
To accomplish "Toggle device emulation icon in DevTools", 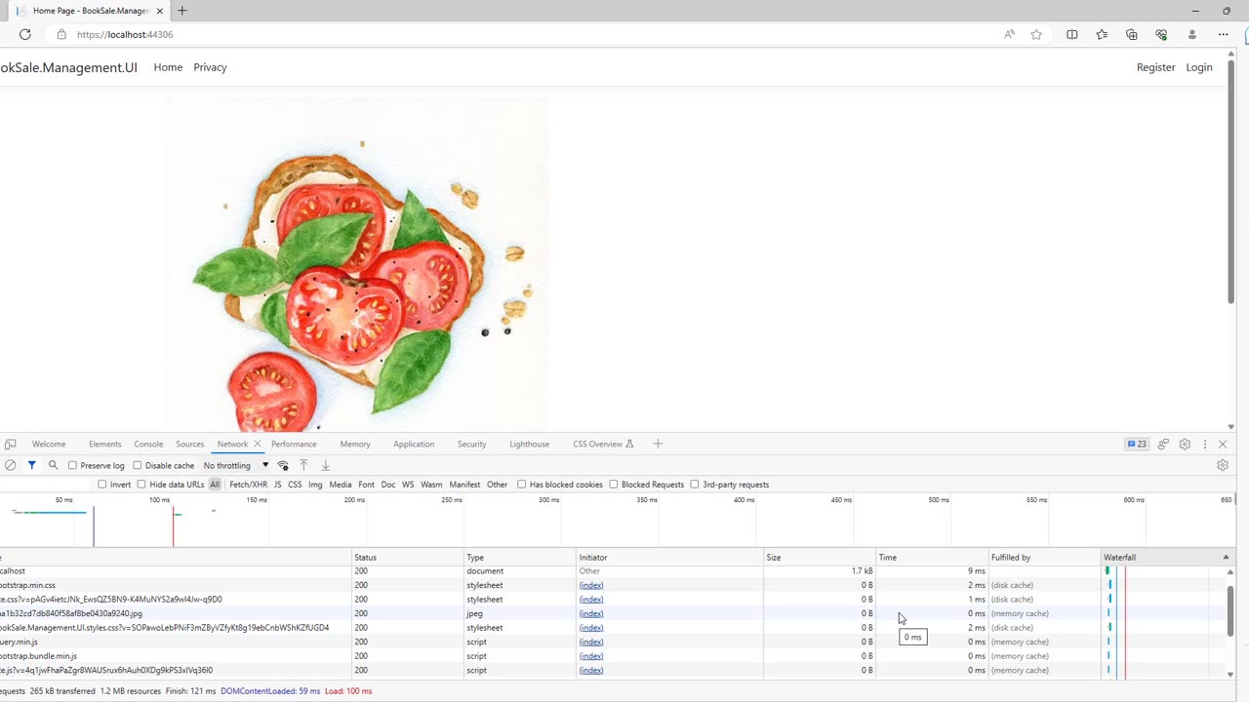I will 10,444.
